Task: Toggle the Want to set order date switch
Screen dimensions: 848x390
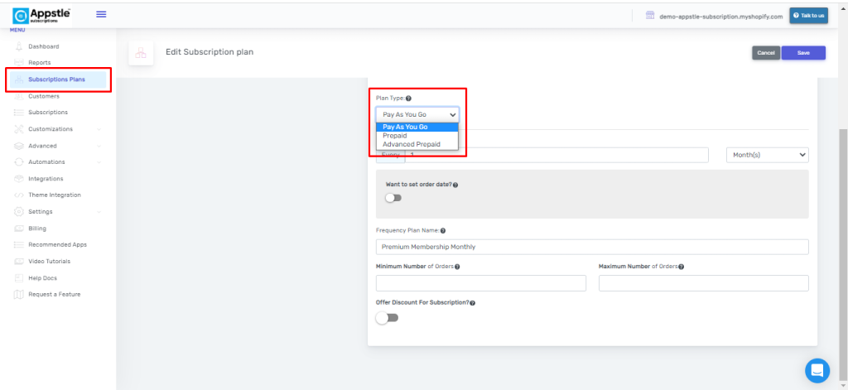Action: point(393,198)
